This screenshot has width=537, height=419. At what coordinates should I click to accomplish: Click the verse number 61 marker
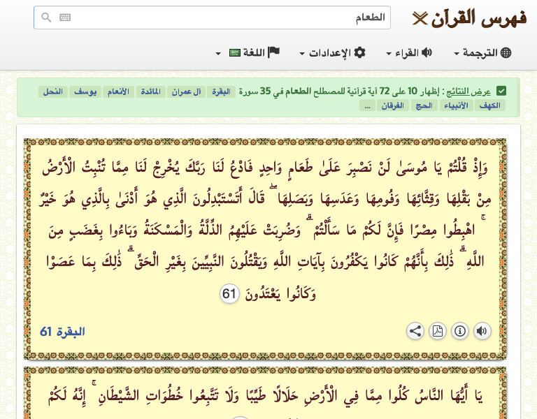tap(229, 294)
